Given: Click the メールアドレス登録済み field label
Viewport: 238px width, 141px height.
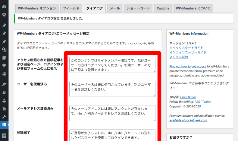Looking at the screenshot, I should tap(35, 108).
